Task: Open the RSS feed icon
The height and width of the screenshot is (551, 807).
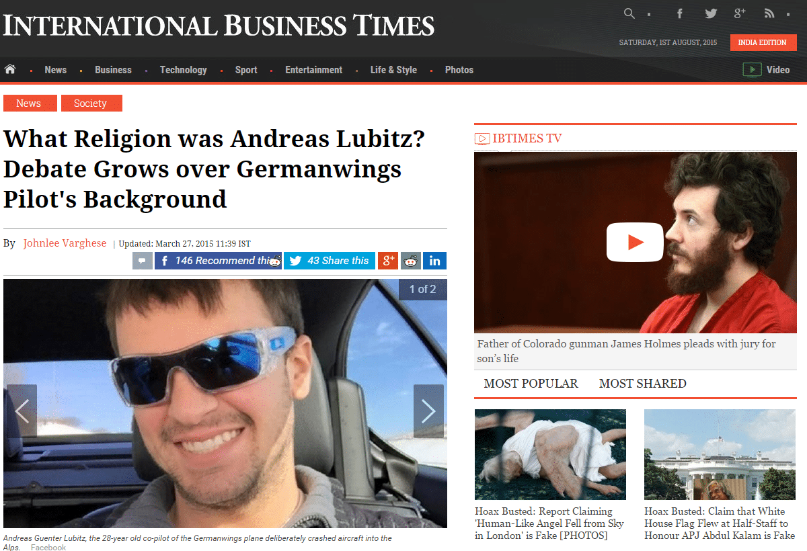Action: (x=769, y=13)
